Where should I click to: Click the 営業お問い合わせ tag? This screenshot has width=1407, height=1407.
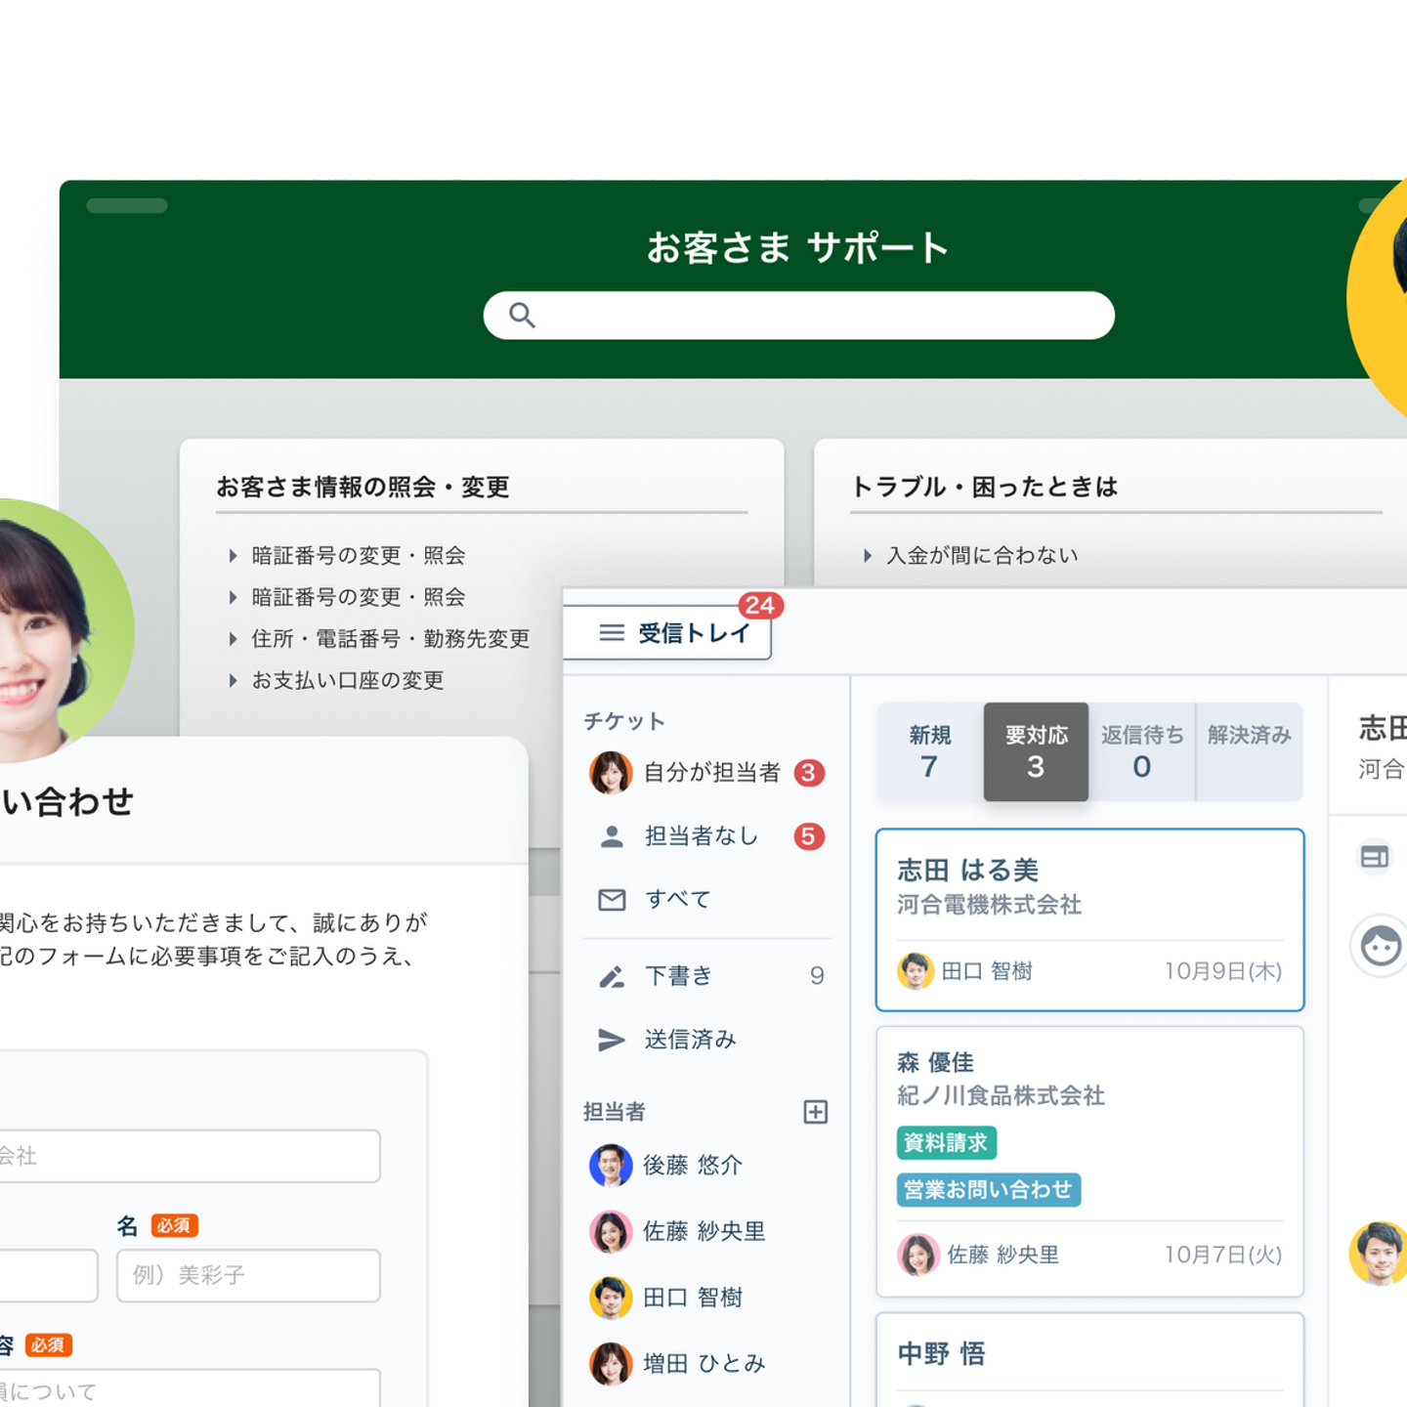[x=989, y=1190]
